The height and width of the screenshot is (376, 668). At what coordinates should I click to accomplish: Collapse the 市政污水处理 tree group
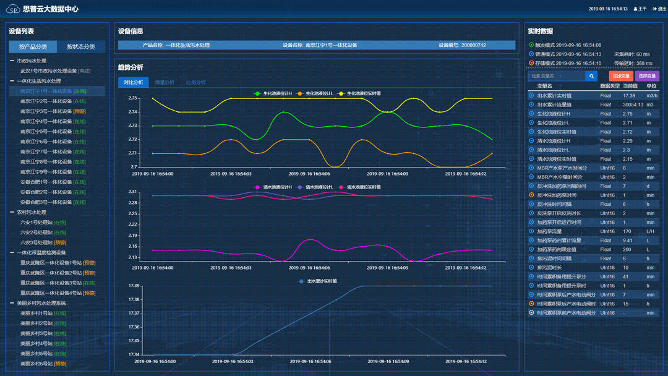12,61
